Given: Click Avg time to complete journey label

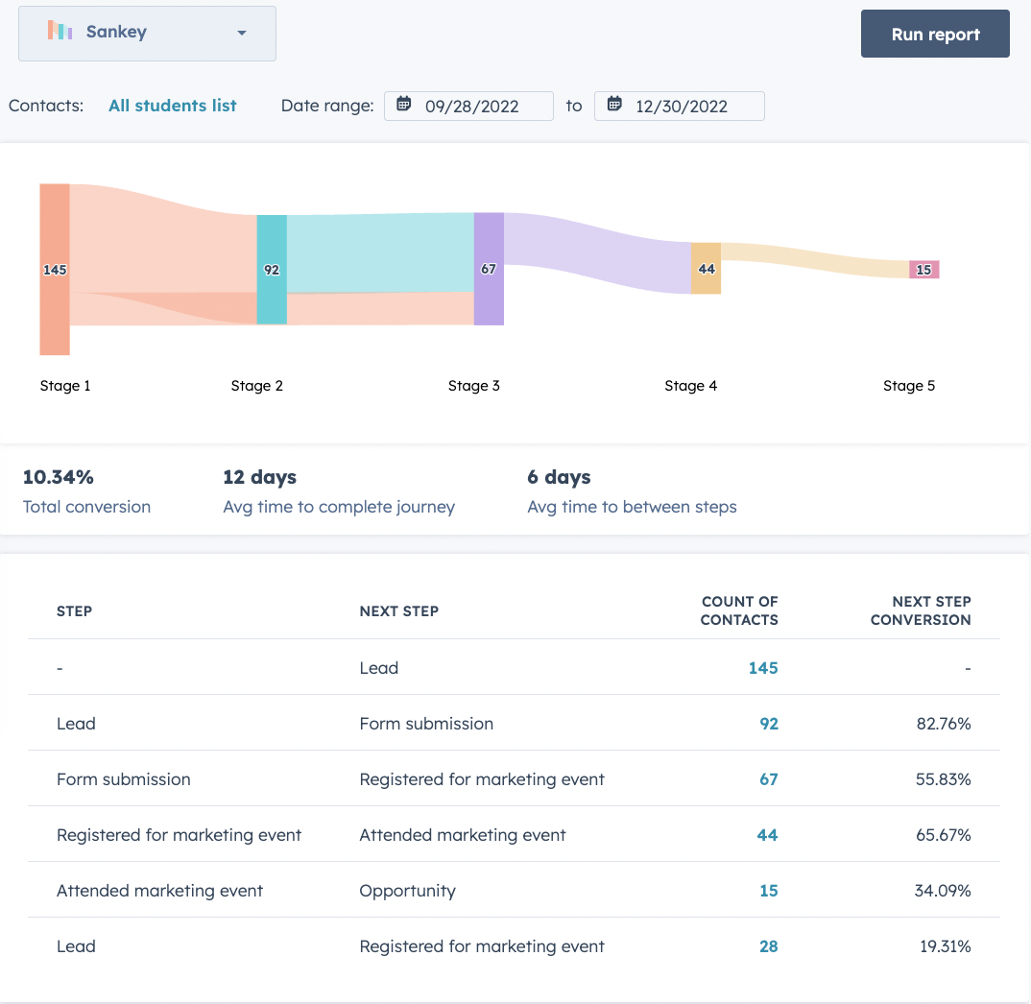Looking at the screenshot, I should [x=339, y=507].
